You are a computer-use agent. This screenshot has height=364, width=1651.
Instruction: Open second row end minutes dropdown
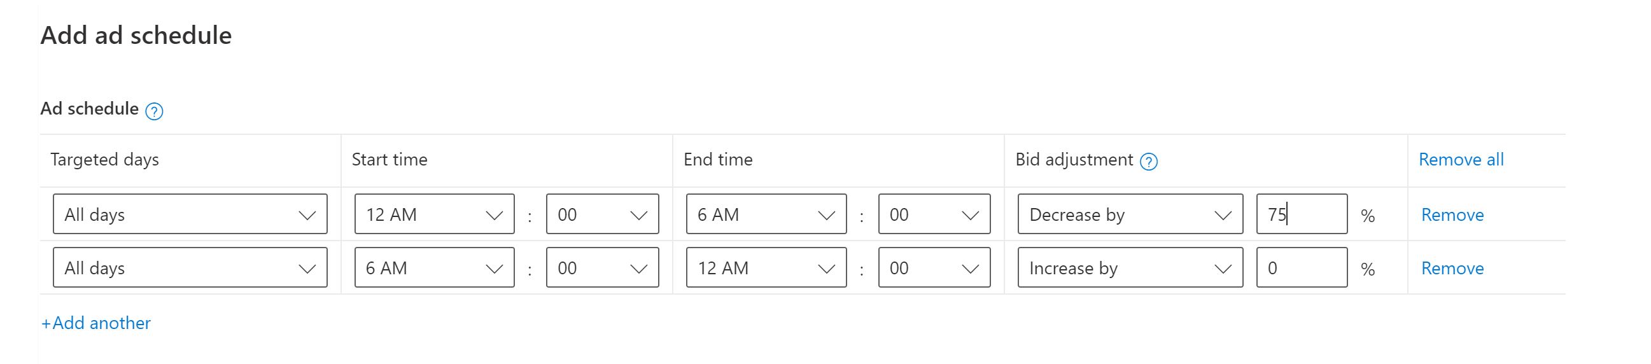coord(934,267)
